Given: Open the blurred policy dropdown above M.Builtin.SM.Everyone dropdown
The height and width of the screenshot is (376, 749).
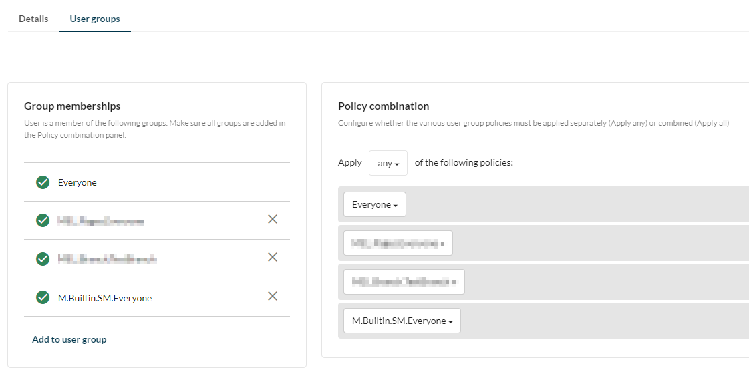Looking at the screenshot, I should click(404, 282).
